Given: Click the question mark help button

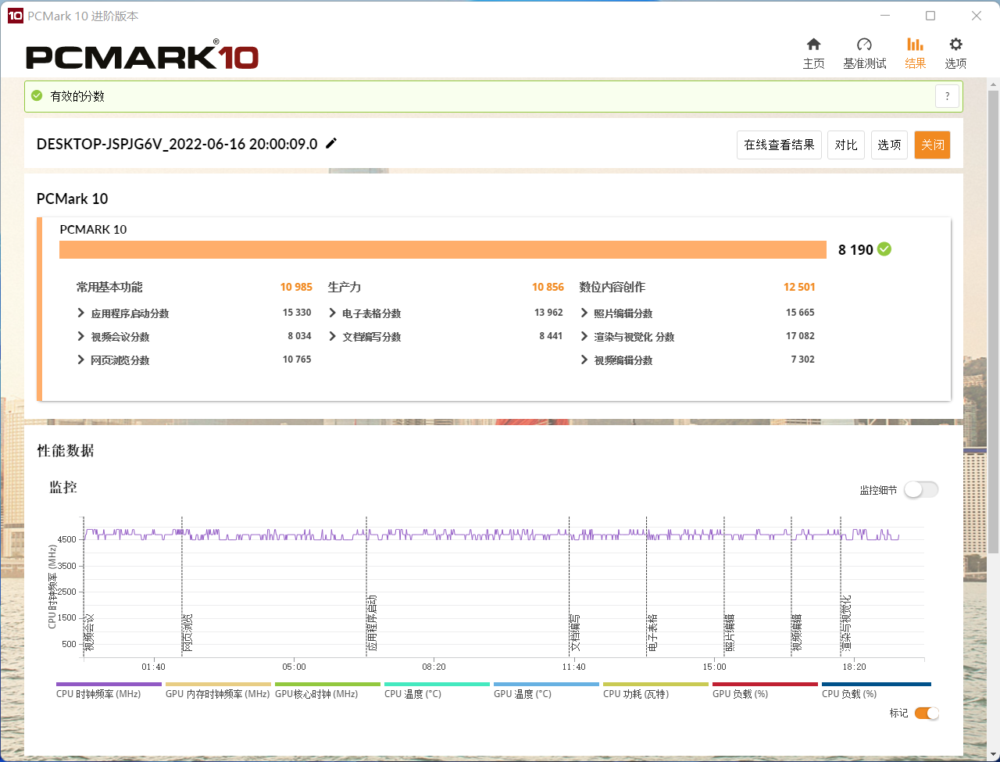Looking at the screenshot, I should tap(947, 96).
